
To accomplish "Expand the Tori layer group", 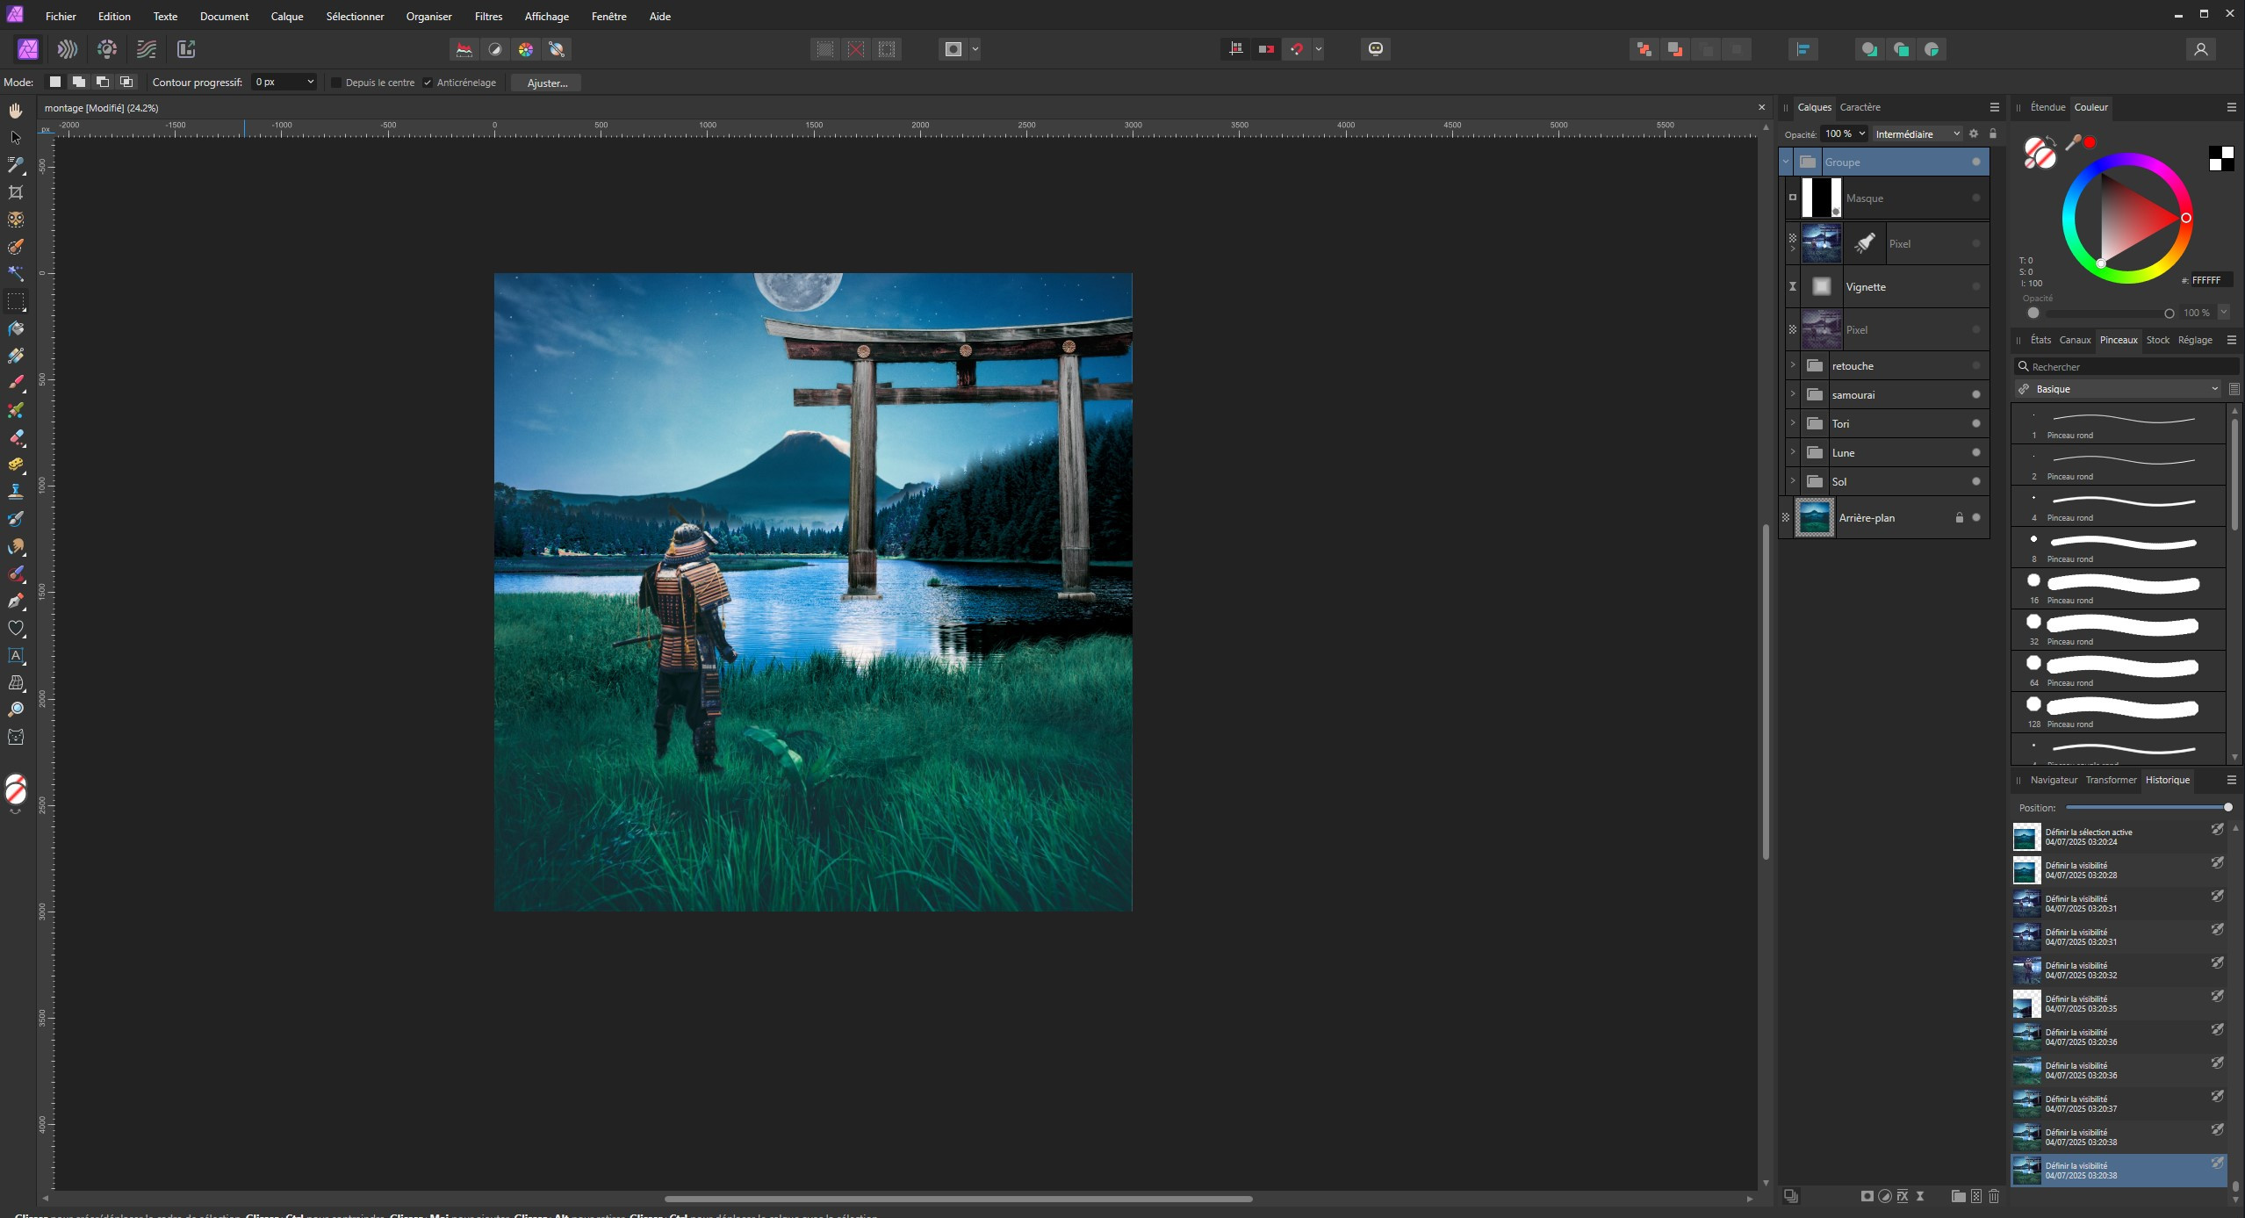I will click(x=1793, y=423).
